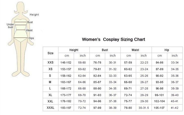Click the Waist label next to the figure
Screen dimensions: 184x115
pyautogui.click(x=29, y=30)
